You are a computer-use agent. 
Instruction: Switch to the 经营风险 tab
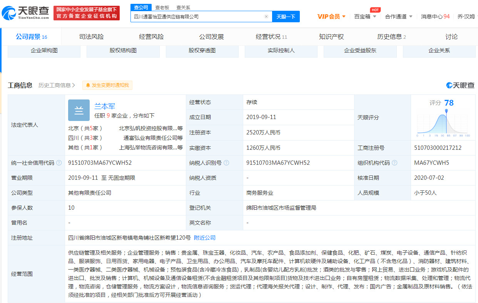pyautogui.click(x=151, y=37)
